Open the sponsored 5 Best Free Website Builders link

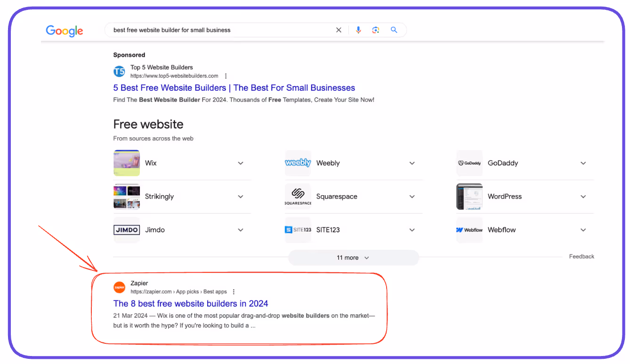pos(234,88)
